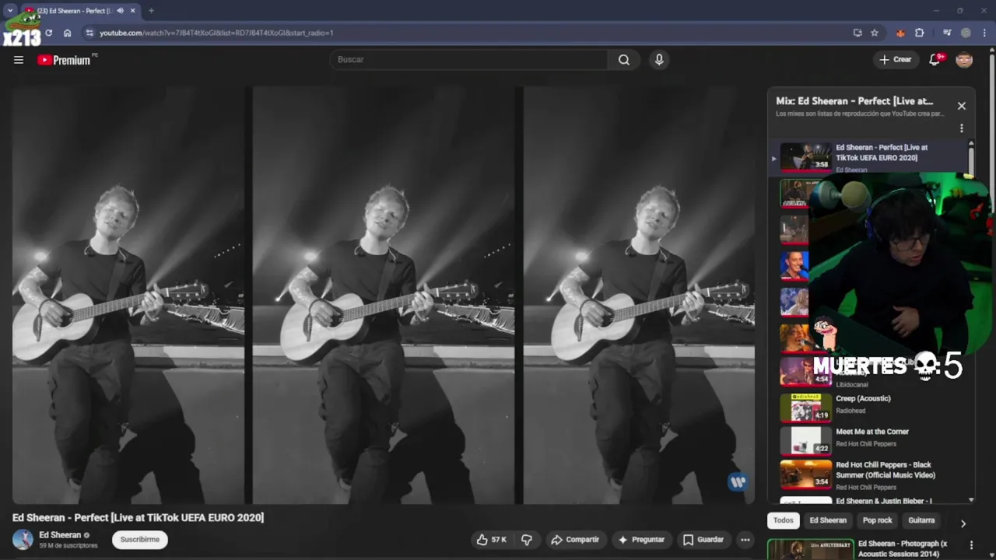Select the Ed Sheeran filter chip

(x=828, y=520)
